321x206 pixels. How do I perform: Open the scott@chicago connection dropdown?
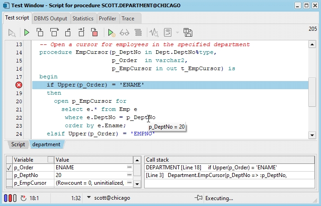pos(89,198)
